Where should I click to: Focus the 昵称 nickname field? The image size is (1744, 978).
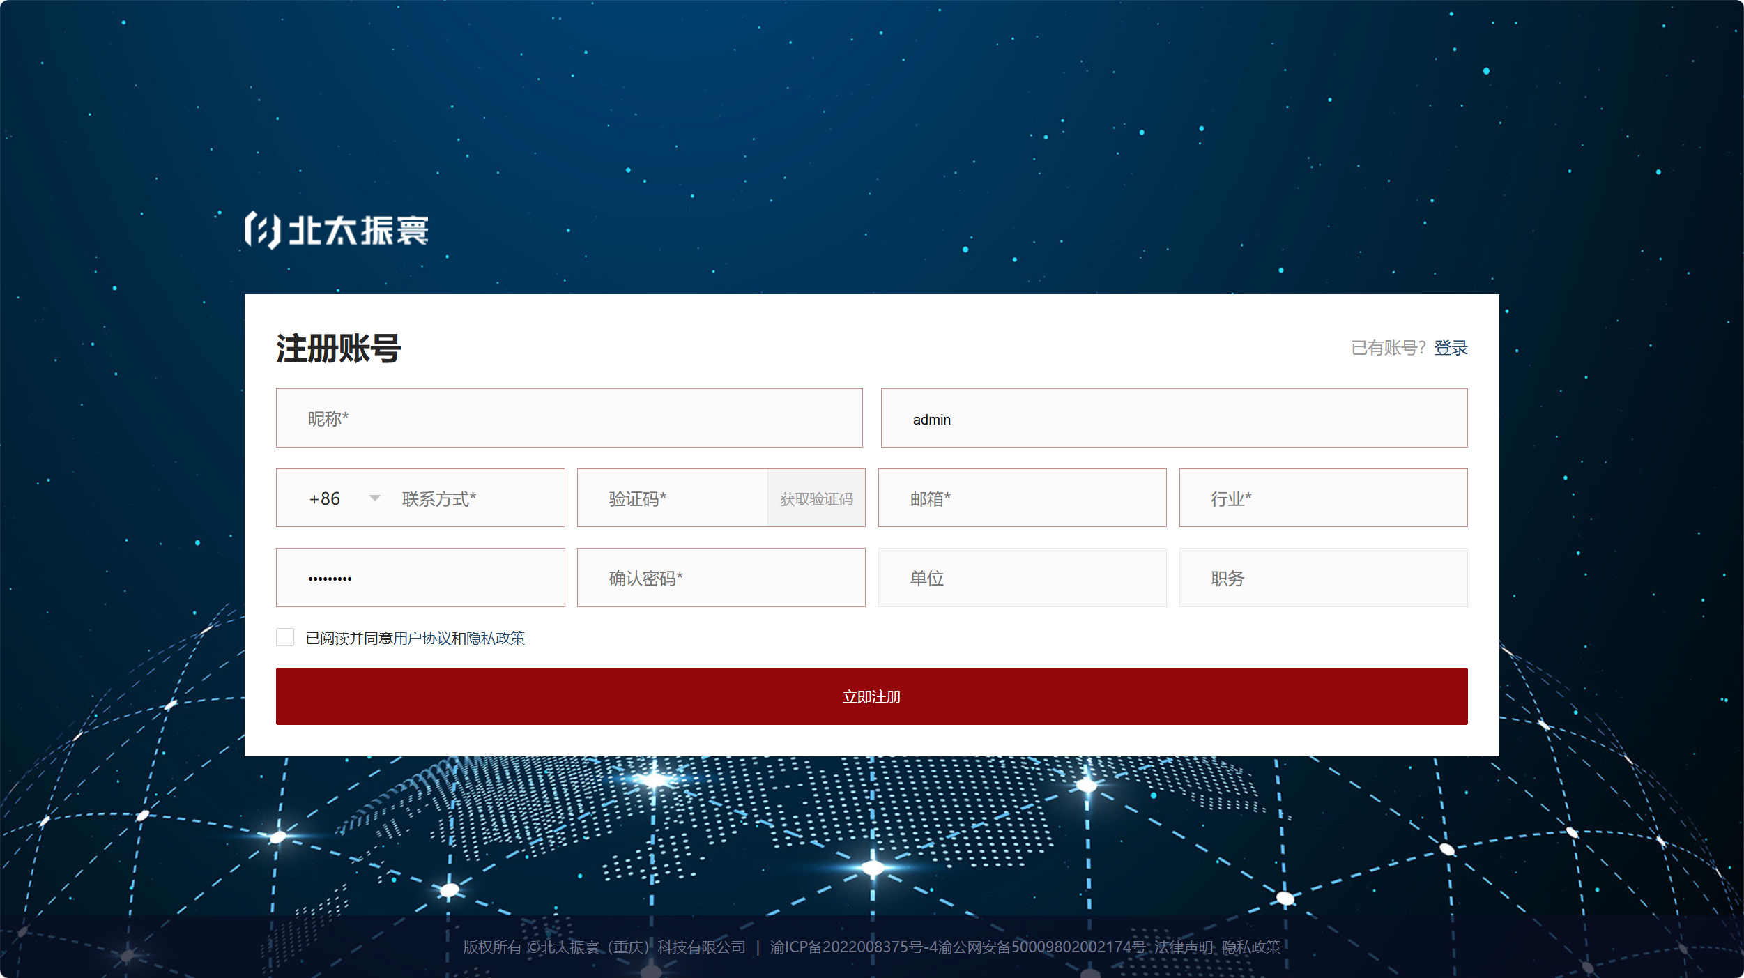(569, 418)
